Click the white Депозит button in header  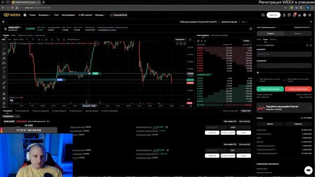(x=274, y=15)
